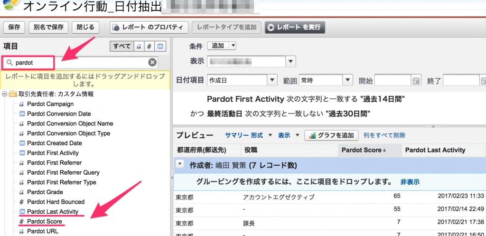
Task: Select Pardot First Referrer Type field
Action: (x=62, y=182)
